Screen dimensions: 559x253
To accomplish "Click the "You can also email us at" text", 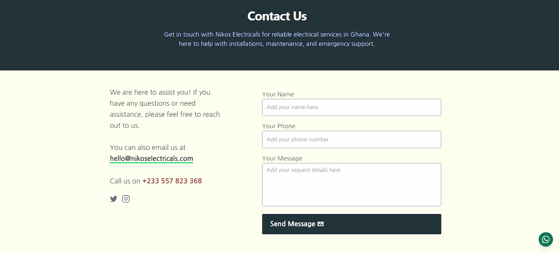I will (148, 147).
